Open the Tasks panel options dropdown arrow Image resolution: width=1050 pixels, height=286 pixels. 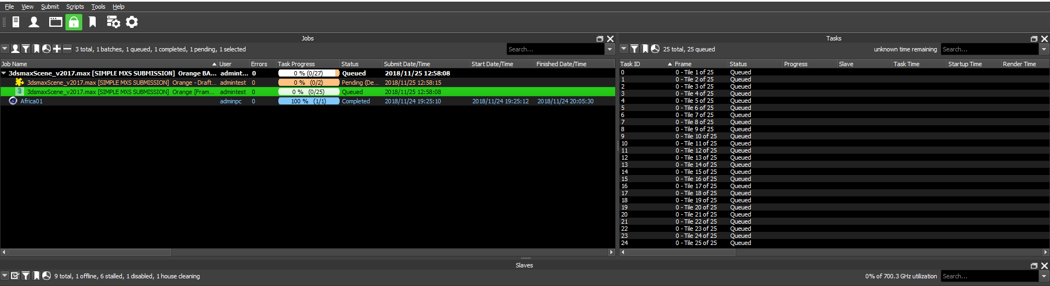coord(624,49)
